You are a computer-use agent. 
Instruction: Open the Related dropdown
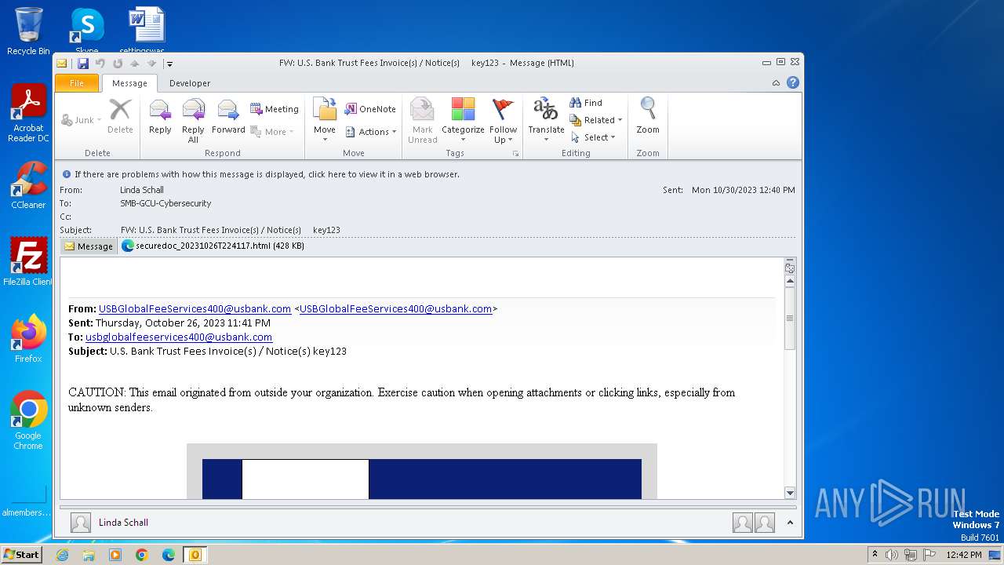[x=595, y=120]
